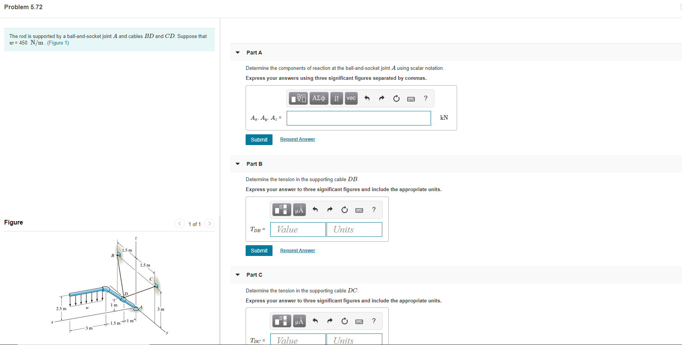Click the Ax, Ay, Az answer field
The height and width of the screenshot is (345, 682).
coord(359,118)
